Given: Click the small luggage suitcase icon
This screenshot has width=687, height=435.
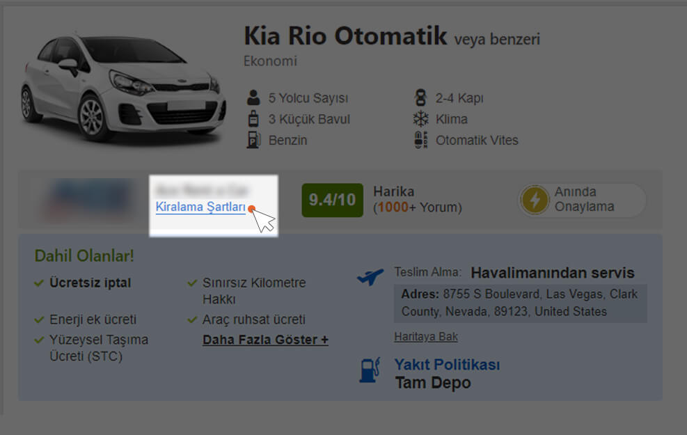Looking at the screenshot, I should pos(253,119).
